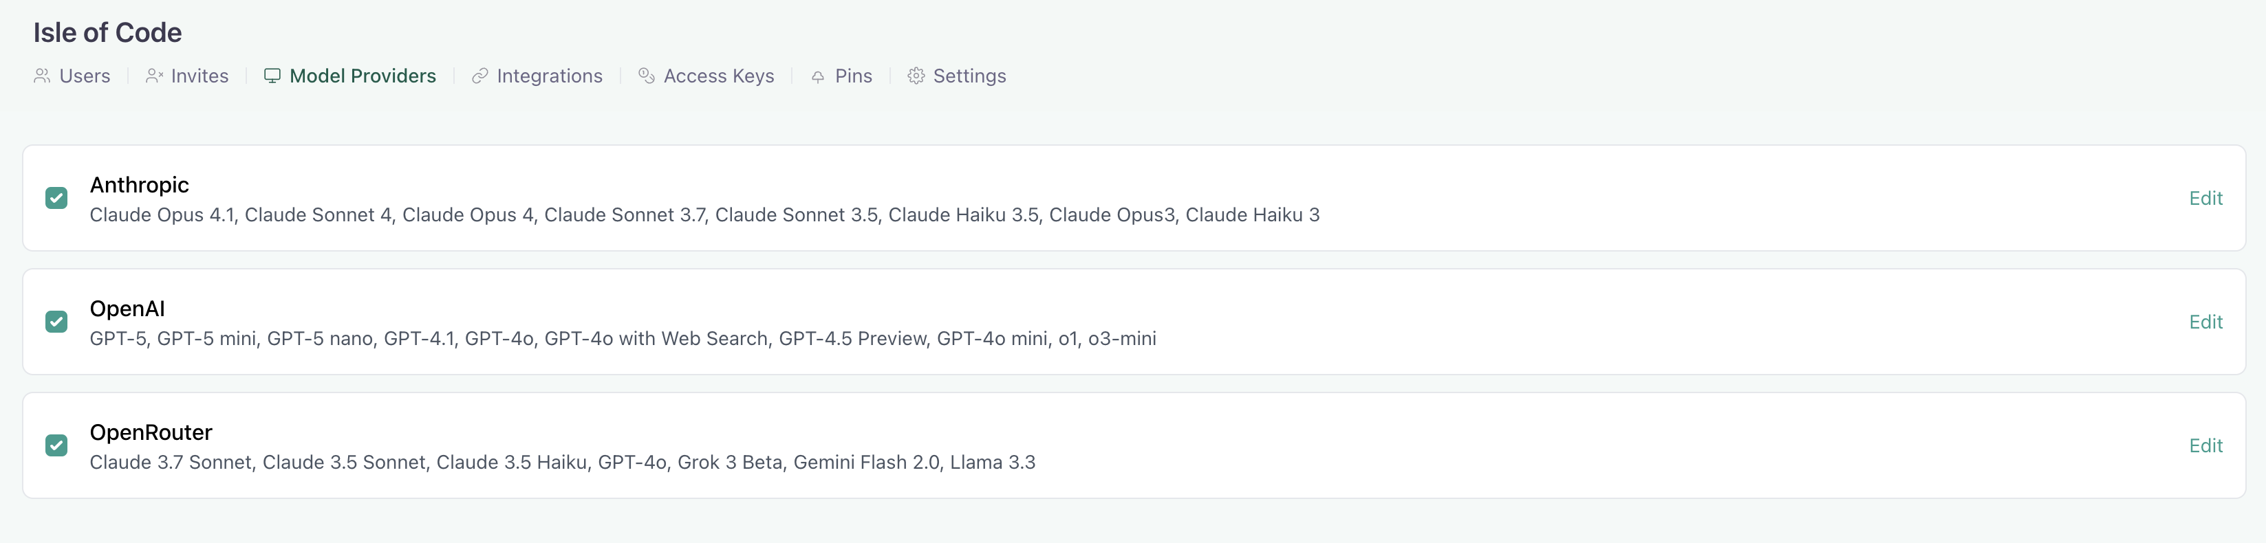Go to the Access Keys tab label
Screen dimensions: 2266x543
[719, 76]
